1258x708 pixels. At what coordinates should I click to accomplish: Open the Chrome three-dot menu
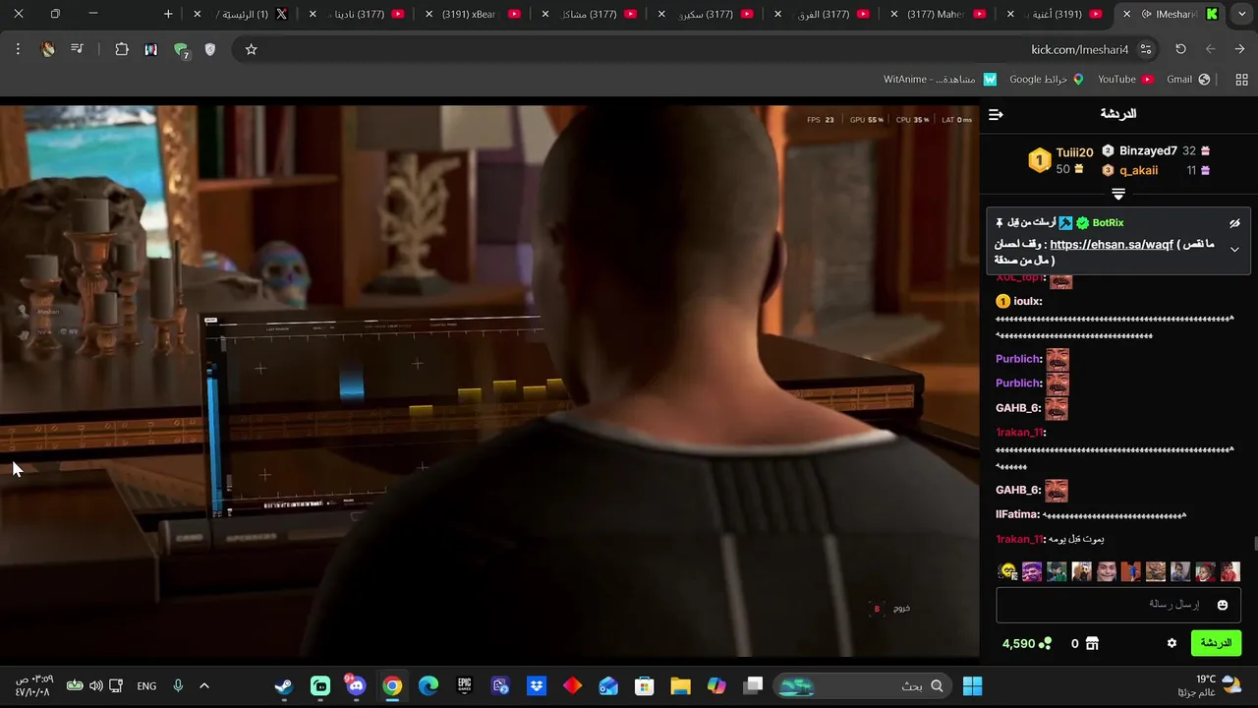coord(18,49)
